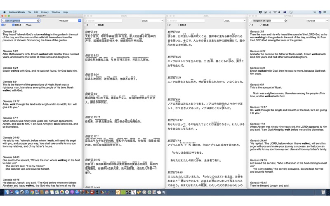Open Launchpad rocket in the Dock
This screenshot has height=206, width=330.
(22, 192)
